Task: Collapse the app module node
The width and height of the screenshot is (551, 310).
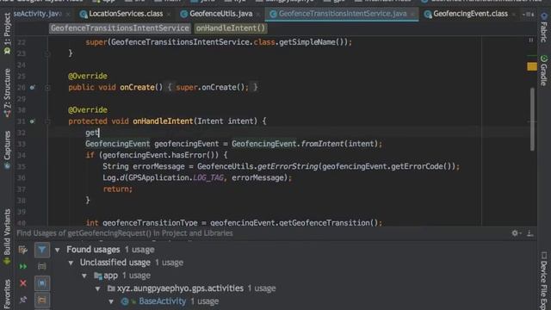Action: (x=84, y=276)
